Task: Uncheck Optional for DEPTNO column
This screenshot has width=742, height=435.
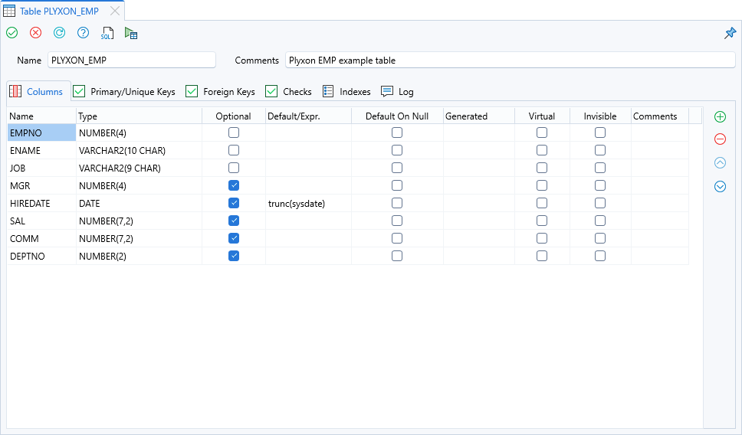Action: (x=234, y=256)
